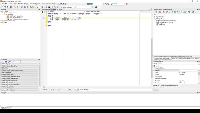Click the Remove File icon in main toolbar
The image size is (200, 113).
tap(33, 7)
